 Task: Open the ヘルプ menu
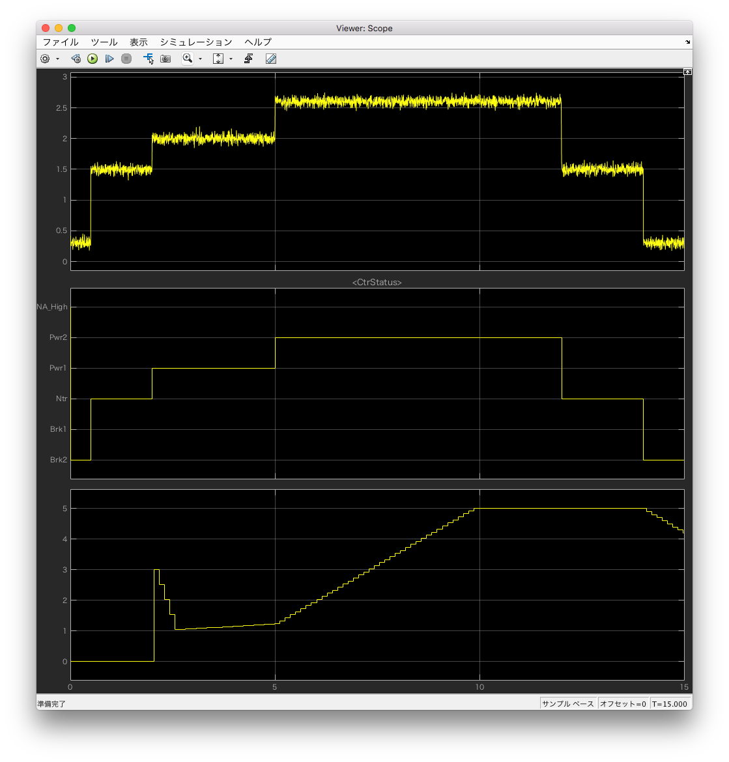258,42
